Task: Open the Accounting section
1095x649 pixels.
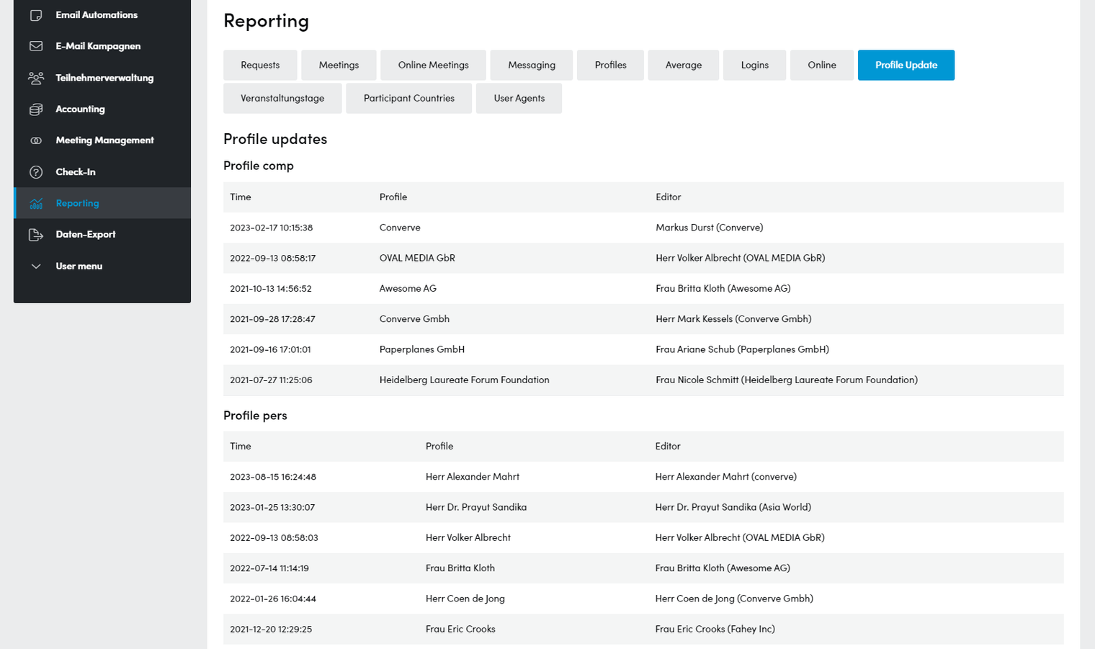Action: (80, 109)
